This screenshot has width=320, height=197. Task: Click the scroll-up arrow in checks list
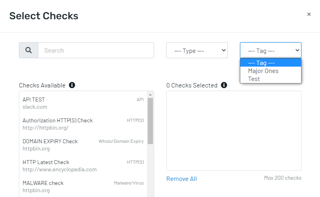pyautogui.click(x=151, y=95)
